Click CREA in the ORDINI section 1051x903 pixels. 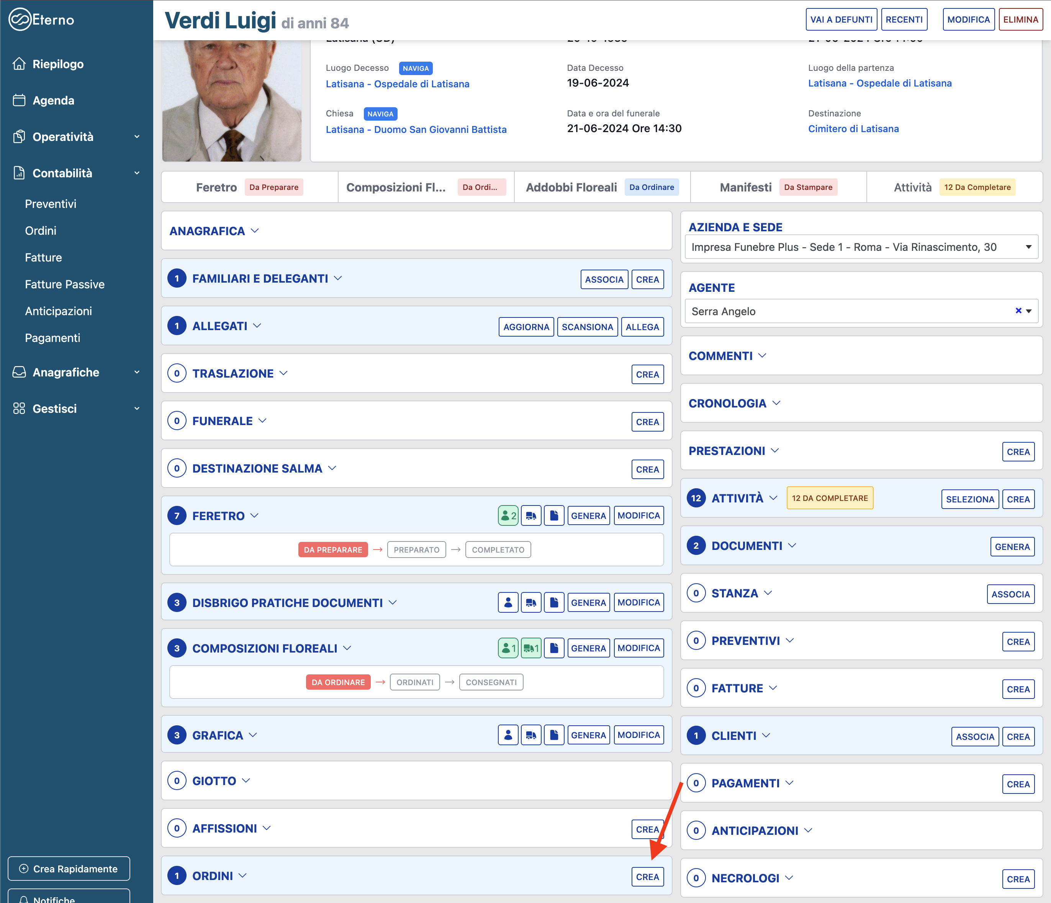click(647, 877)
